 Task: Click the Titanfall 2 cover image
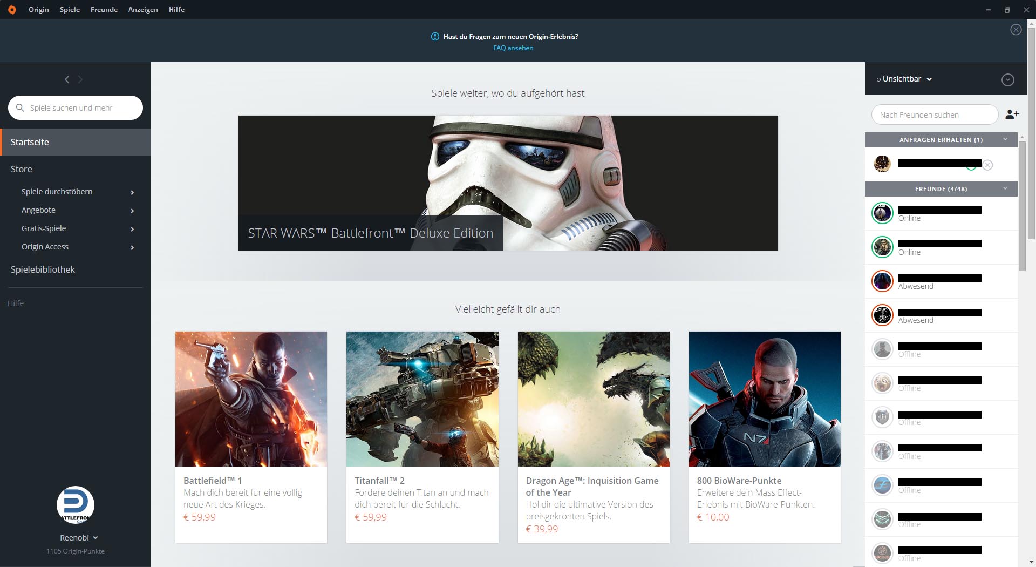(422, 399)
